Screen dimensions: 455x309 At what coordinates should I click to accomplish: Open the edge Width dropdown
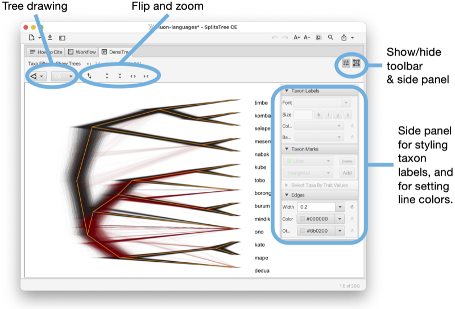click(340, 207)
